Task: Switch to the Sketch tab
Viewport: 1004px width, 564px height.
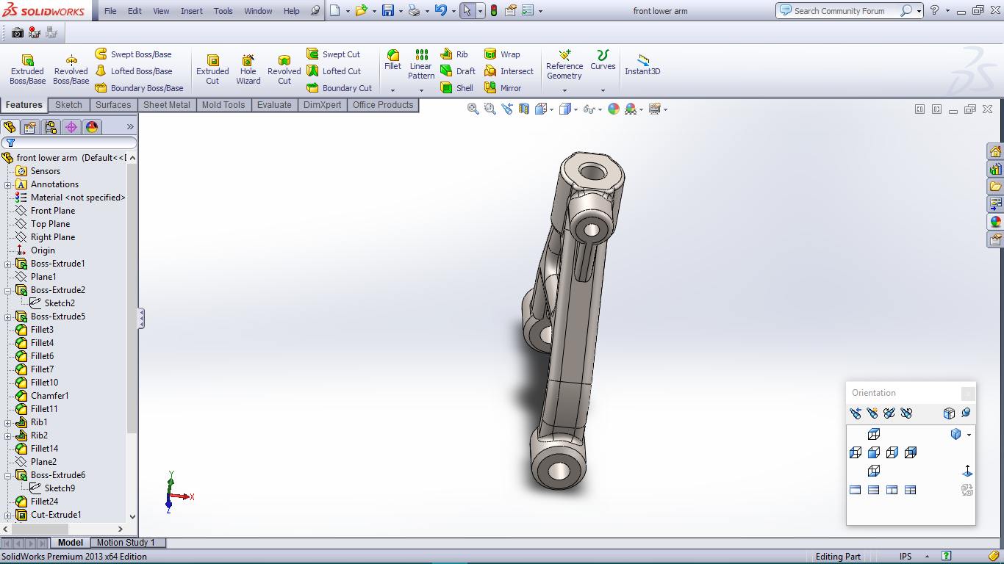Action: 68,105
